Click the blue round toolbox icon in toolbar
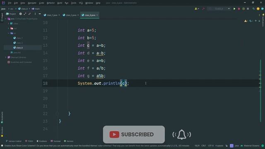The width and height of the screenshot is (265, 149). [263, 9]
